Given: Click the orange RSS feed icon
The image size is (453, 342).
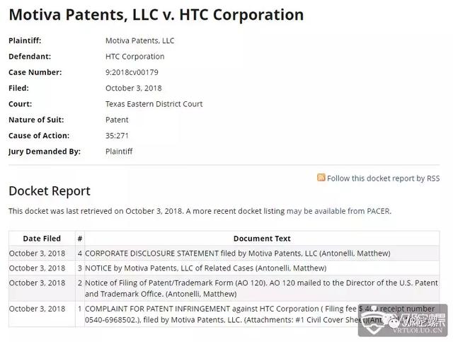Looking at the screenshot, I should (321, 178).
